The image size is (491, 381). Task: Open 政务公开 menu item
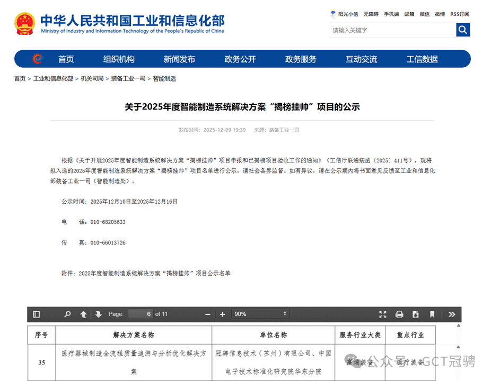coord(240,59)
